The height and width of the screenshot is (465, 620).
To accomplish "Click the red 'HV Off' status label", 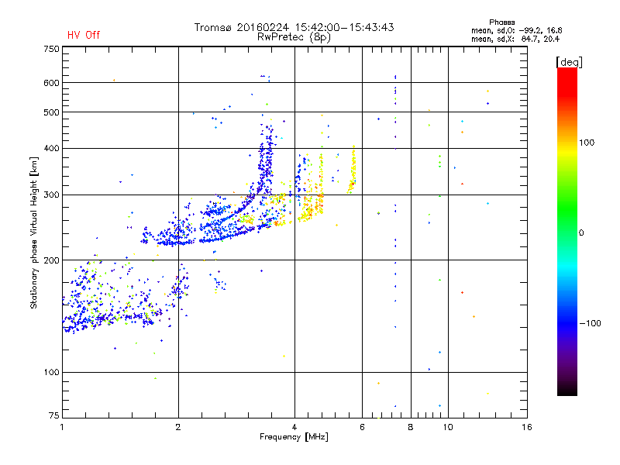I will [x=84, y=35].
